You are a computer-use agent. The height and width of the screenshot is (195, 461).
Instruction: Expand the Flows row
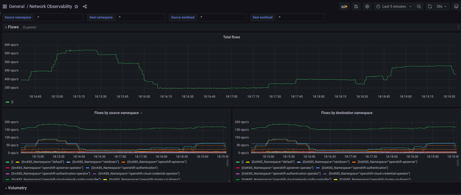[13, 27]
